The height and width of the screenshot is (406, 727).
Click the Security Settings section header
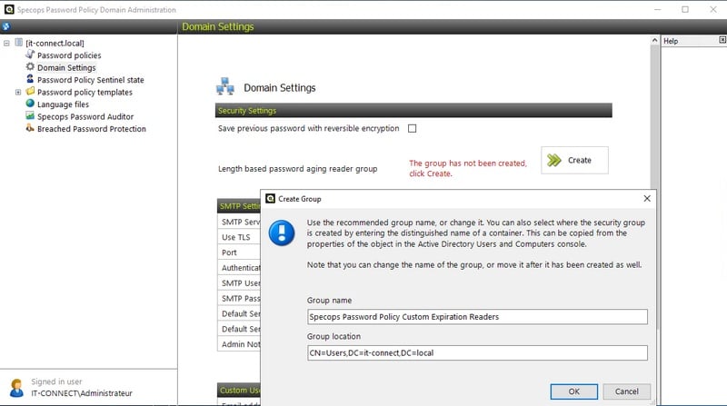coord(413,110)
